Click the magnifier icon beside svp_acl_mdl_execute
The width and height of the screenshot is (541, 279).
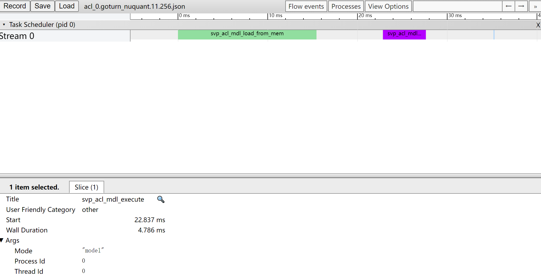click(x=161, y=200)
